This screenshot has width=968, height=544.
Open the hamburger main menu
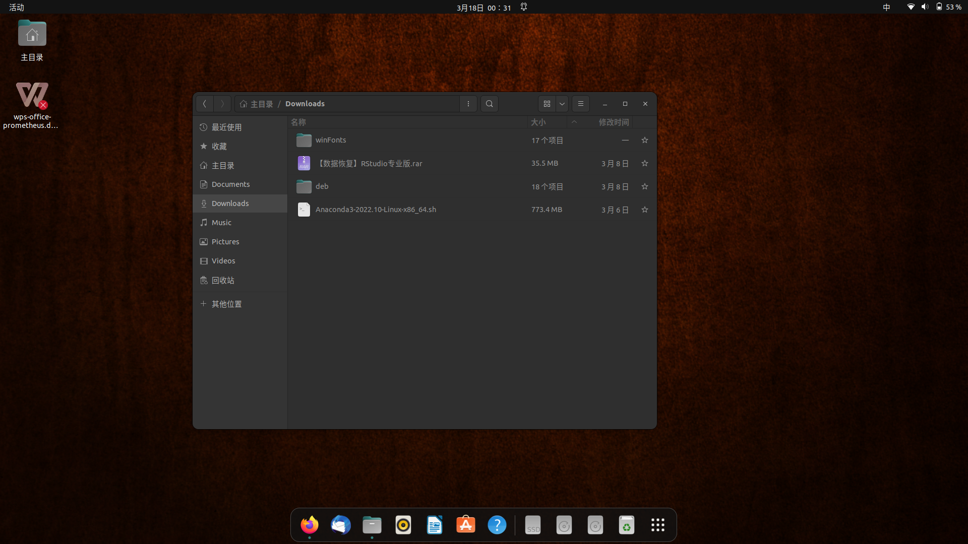click(580, 104)
